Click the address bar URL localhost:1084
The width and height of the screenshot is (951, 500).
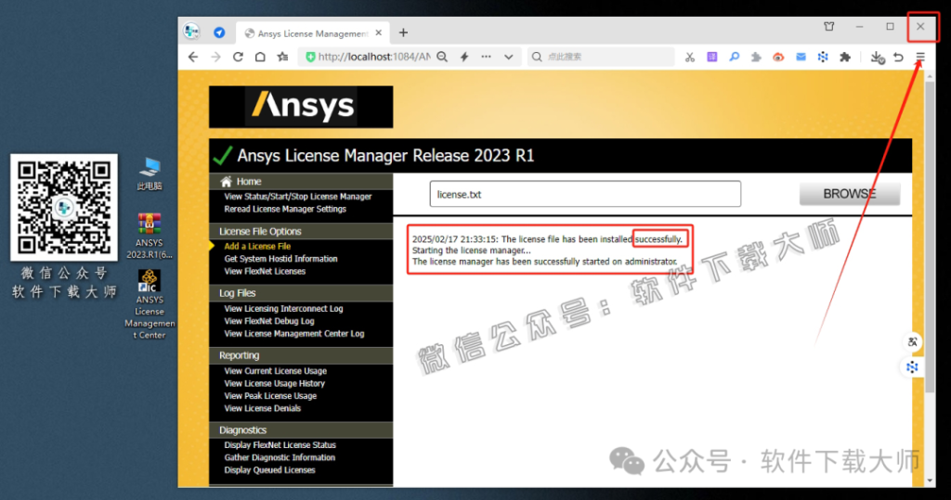[x=373, y=57]
